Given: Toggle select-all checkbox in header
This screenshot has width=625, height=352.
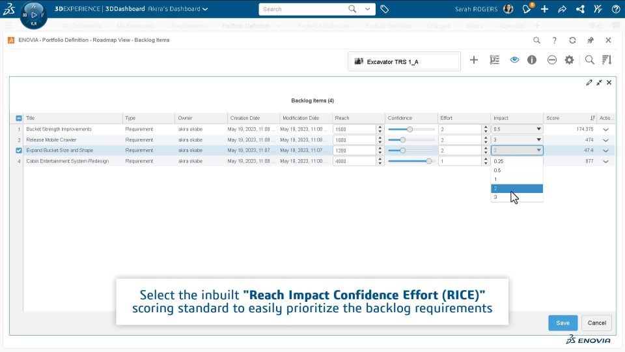Looking at the screenshot, I should [x=19, y=118].
